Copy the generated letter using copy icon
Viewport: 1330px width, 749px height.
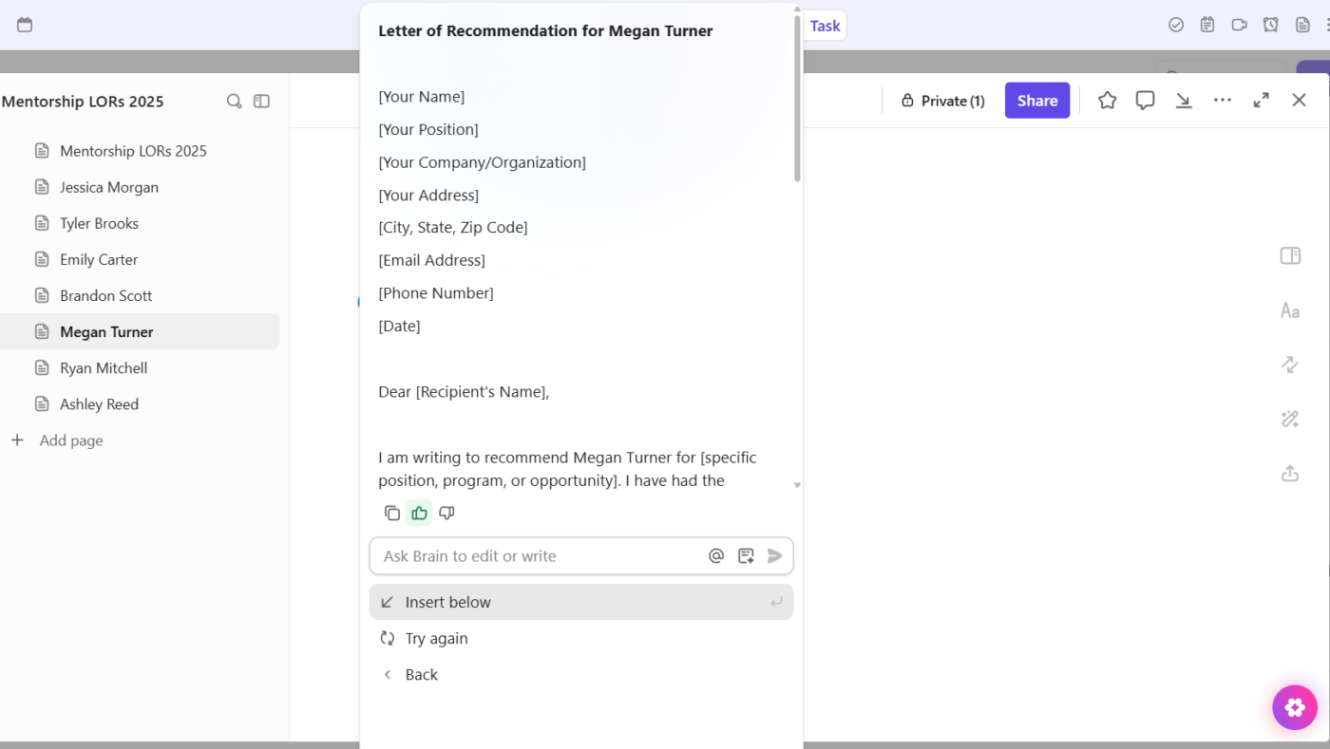[392, 513]
